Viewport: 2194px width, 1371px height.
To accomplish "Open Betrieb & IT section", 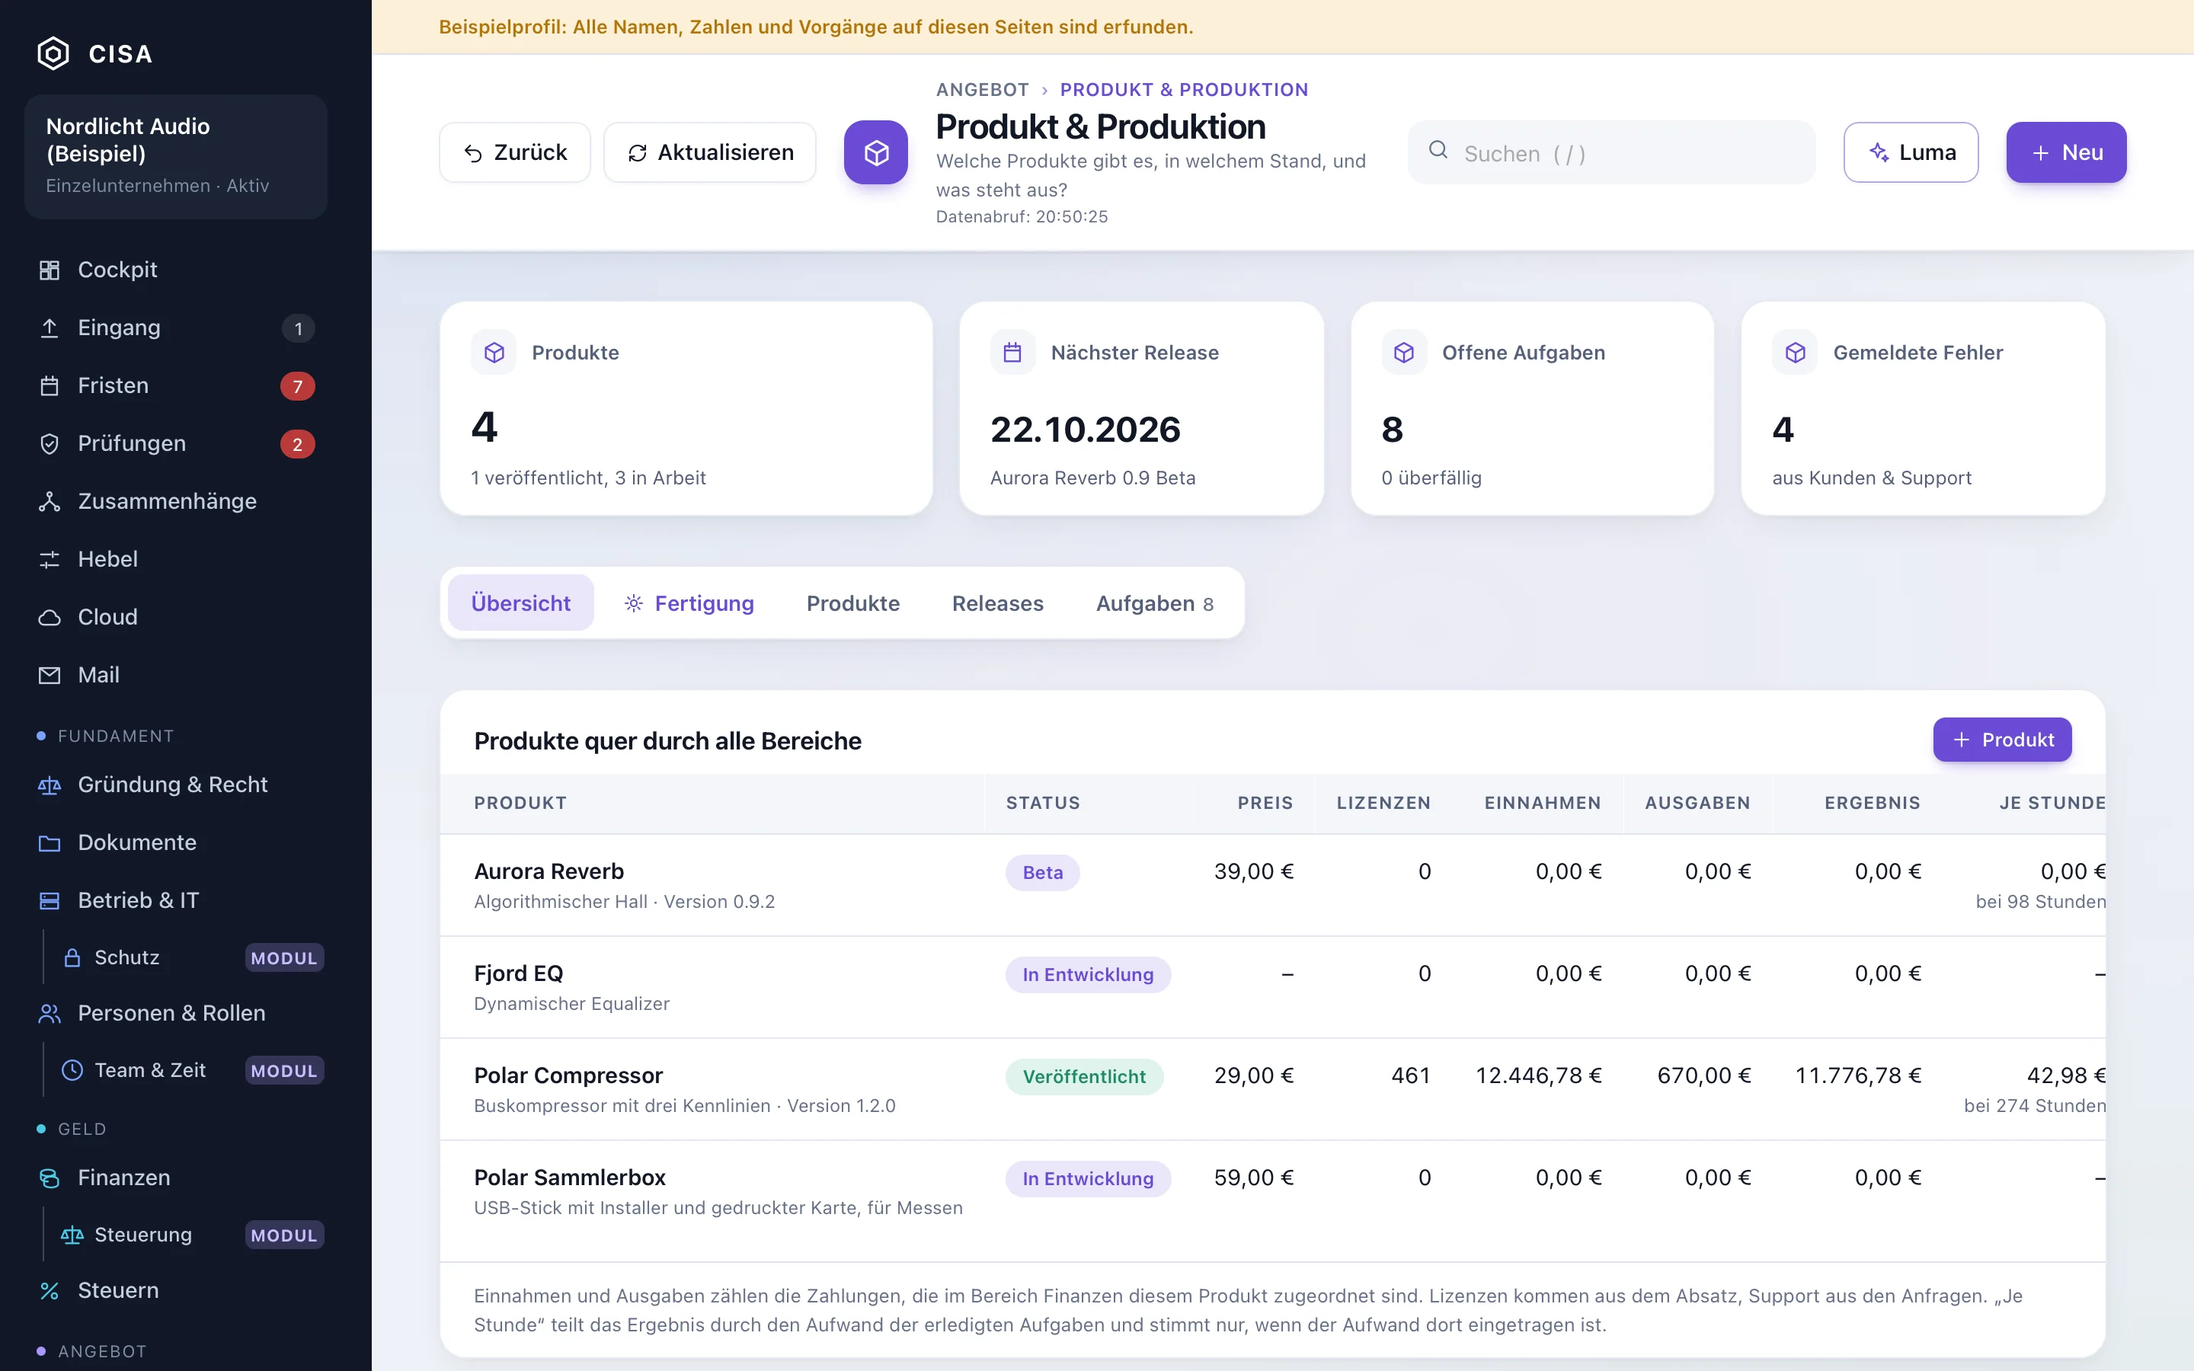I will pyautogui.click(x=176, y=900).
